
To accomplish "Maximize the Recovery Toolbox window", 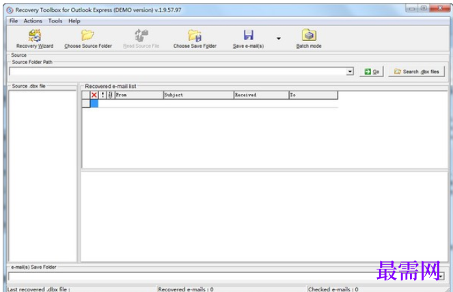I will click(x=424, y=8).
